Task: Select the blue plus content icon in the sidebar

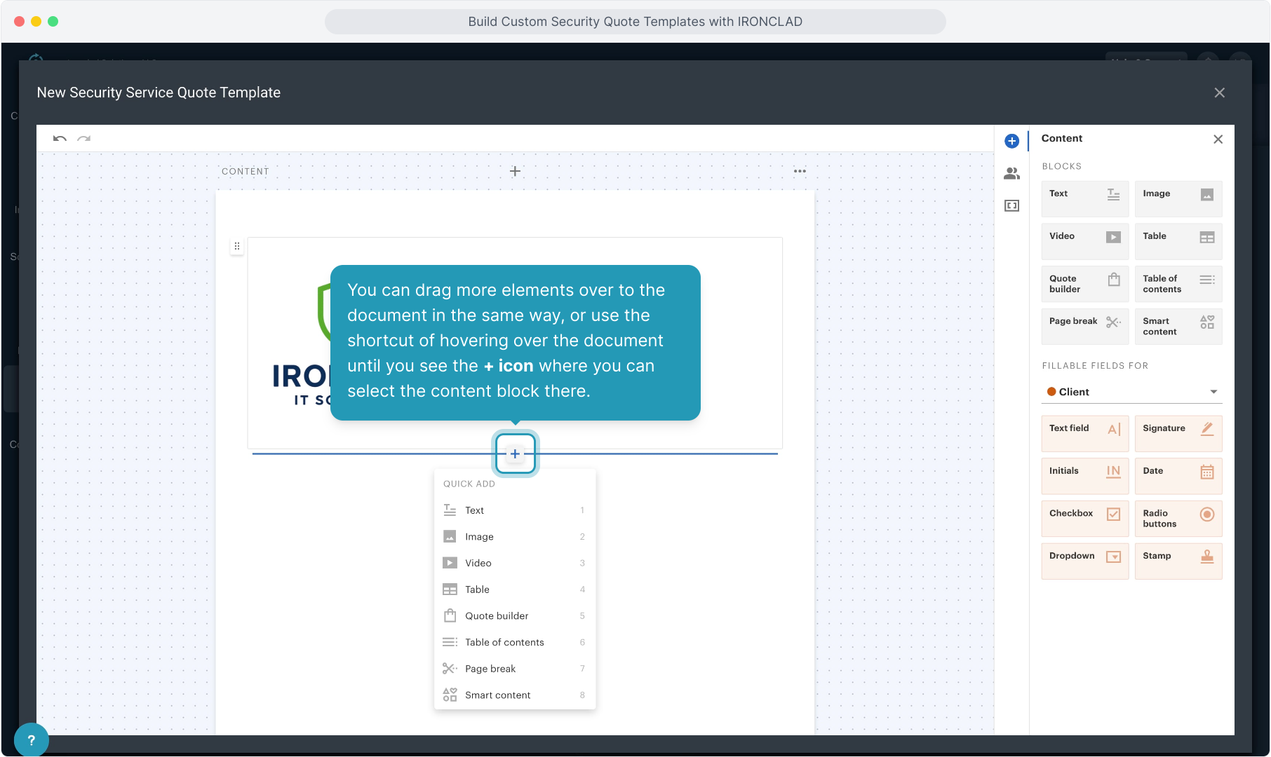Action: click(1011, 141)
